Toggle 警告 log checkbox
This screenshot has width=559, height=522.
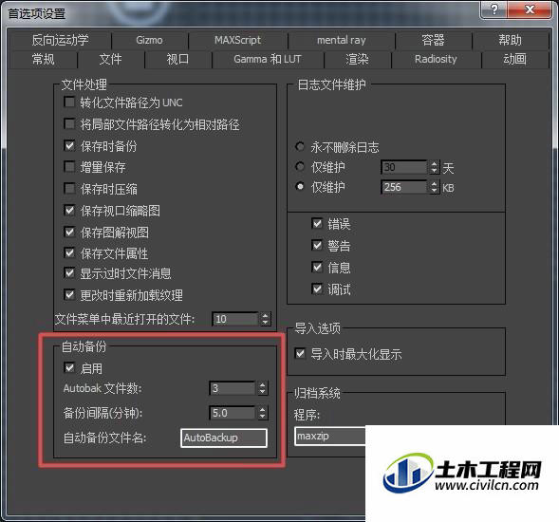[317, 245]
